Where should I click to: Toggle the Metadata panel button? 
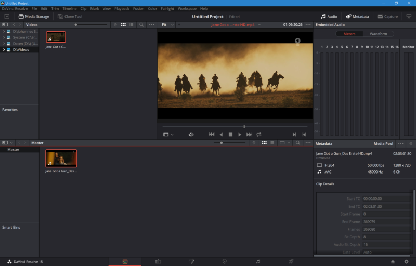tap(357, 17)
